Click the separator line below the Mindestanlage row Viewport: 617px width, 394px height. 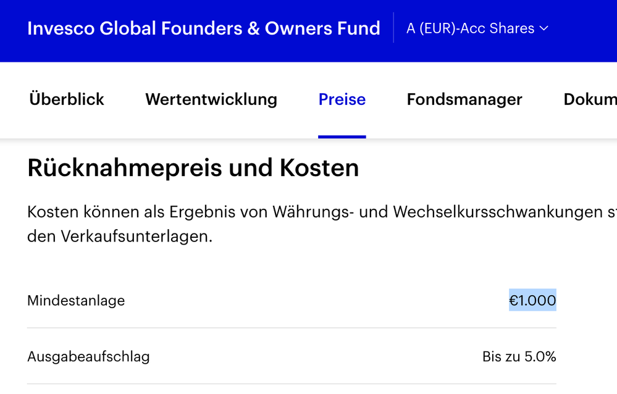click(x=292, y=328)
